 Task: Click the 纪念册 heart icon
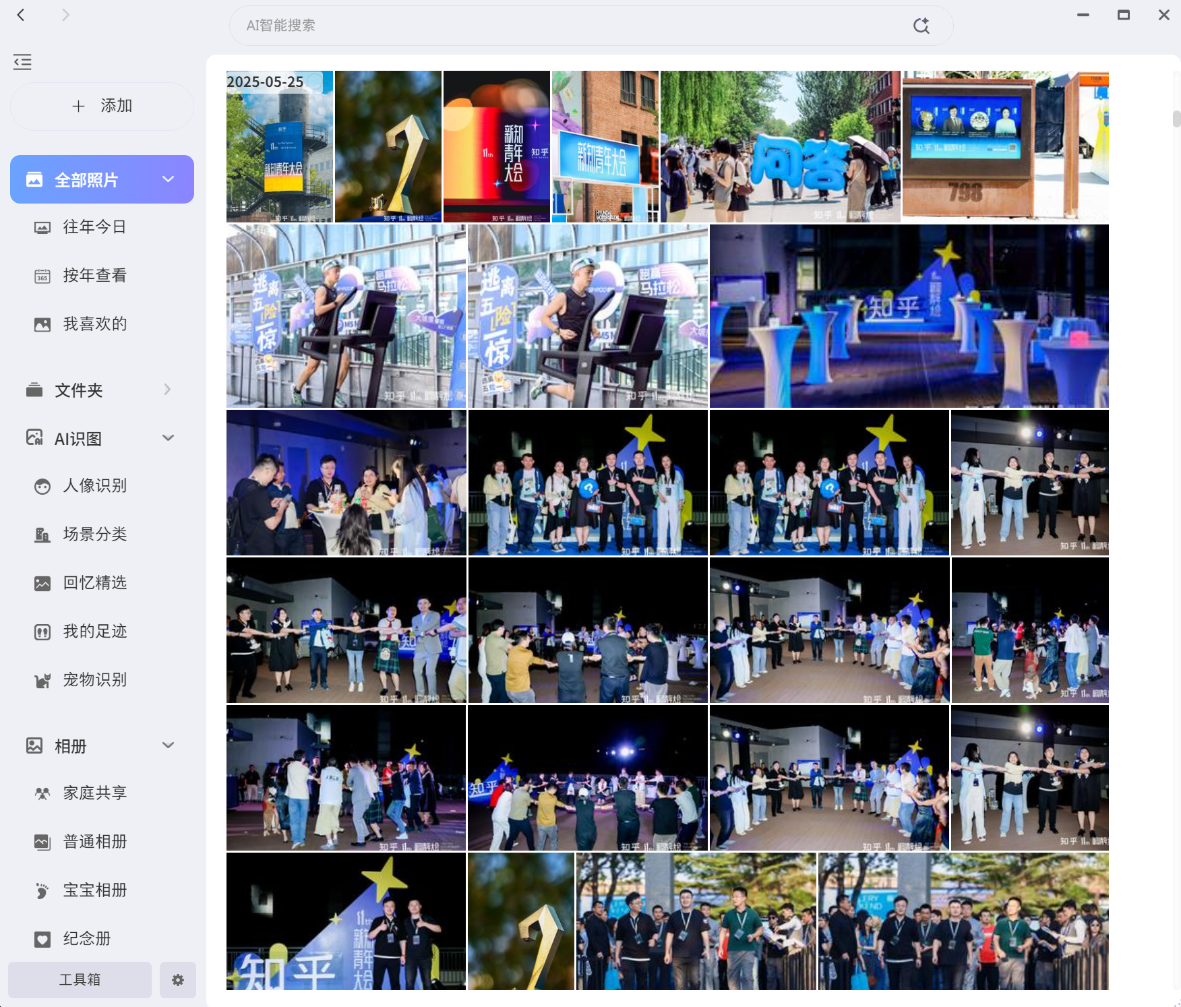42,940
